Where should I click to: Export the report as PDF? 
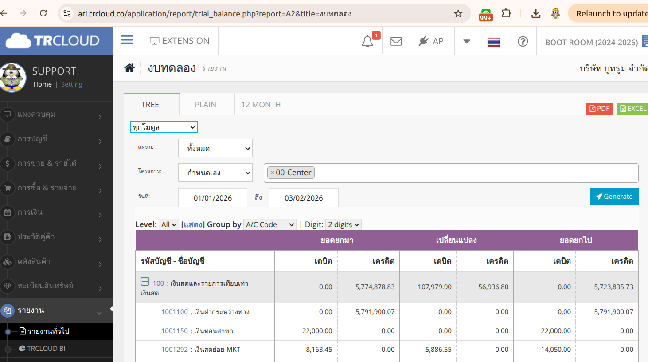[x=599, y=109]
